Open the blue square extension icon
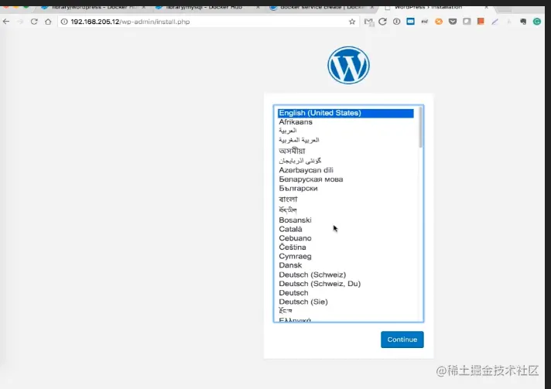Viewport: 551px width, 389px height. [x=410, y=22]
